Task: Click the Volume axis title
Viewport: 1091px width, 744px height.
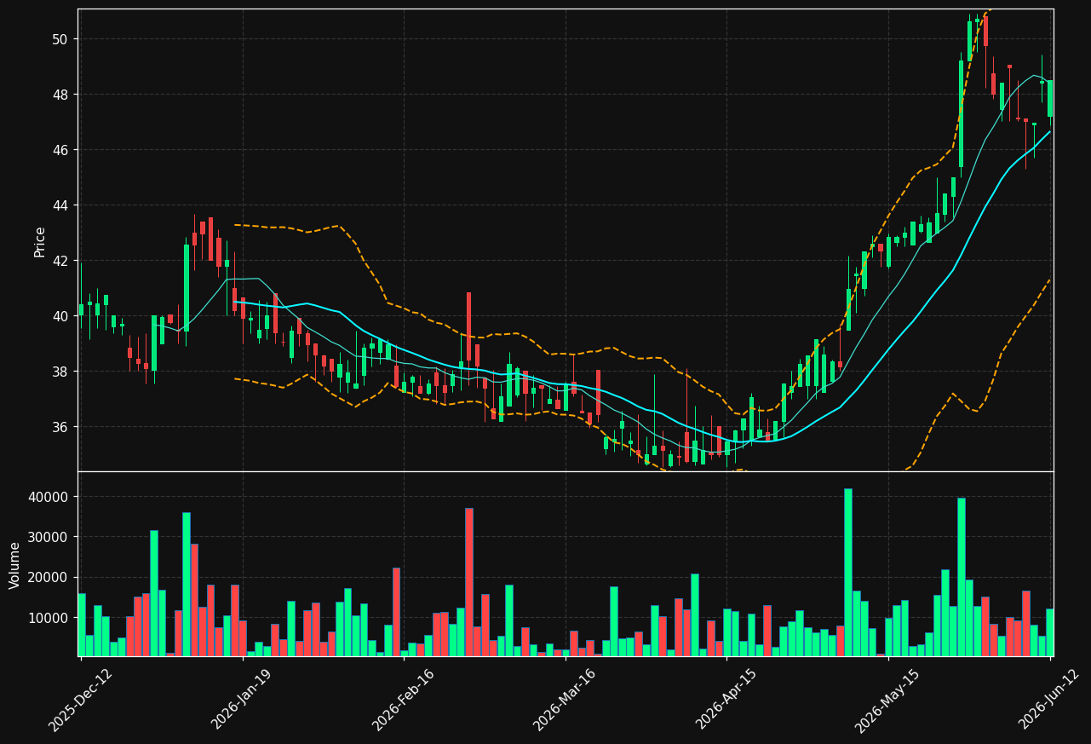Action: [15, 565]
